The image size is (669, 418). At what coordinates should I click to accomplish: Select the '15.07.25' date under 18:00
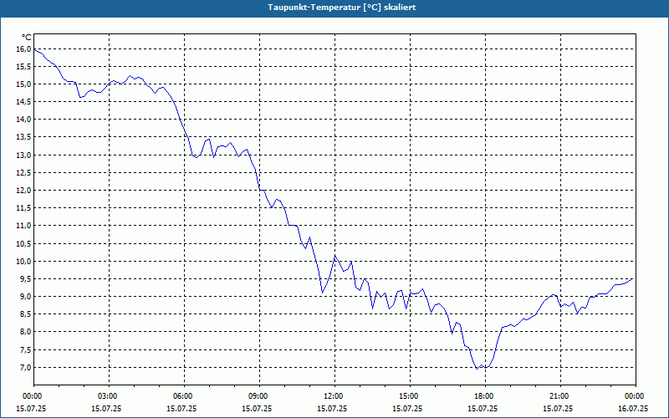[x=483, y=409]
